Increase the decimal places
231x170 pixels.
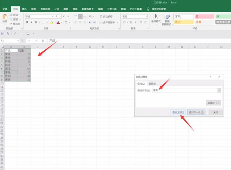point(141,22)
